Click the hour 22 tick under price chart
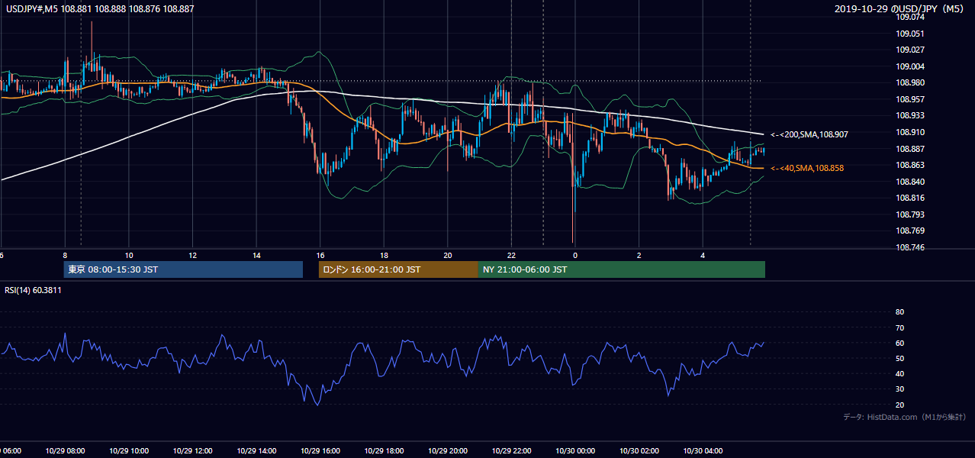Viewport: 975px width, 458px height. tap(511, 256)
